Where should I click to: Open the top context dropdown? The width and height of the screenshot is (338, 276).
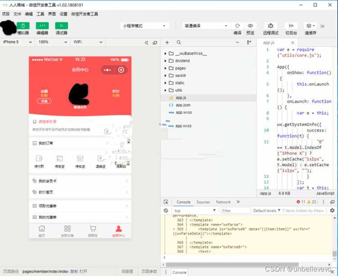click(x=195, y=211)
